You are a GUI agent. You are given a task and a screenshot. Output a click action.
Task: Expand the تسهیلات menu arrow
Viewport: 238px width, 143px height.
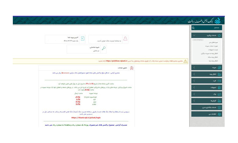point(194,87)
